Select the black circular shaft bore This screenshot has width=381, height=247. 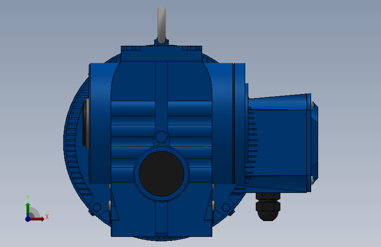pos(161,174)
